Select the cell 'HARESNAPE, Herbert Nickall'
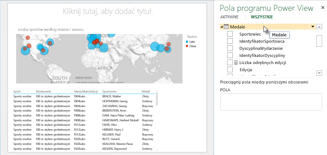The width and height of the screenshot is (327, 155). point(121,120)
